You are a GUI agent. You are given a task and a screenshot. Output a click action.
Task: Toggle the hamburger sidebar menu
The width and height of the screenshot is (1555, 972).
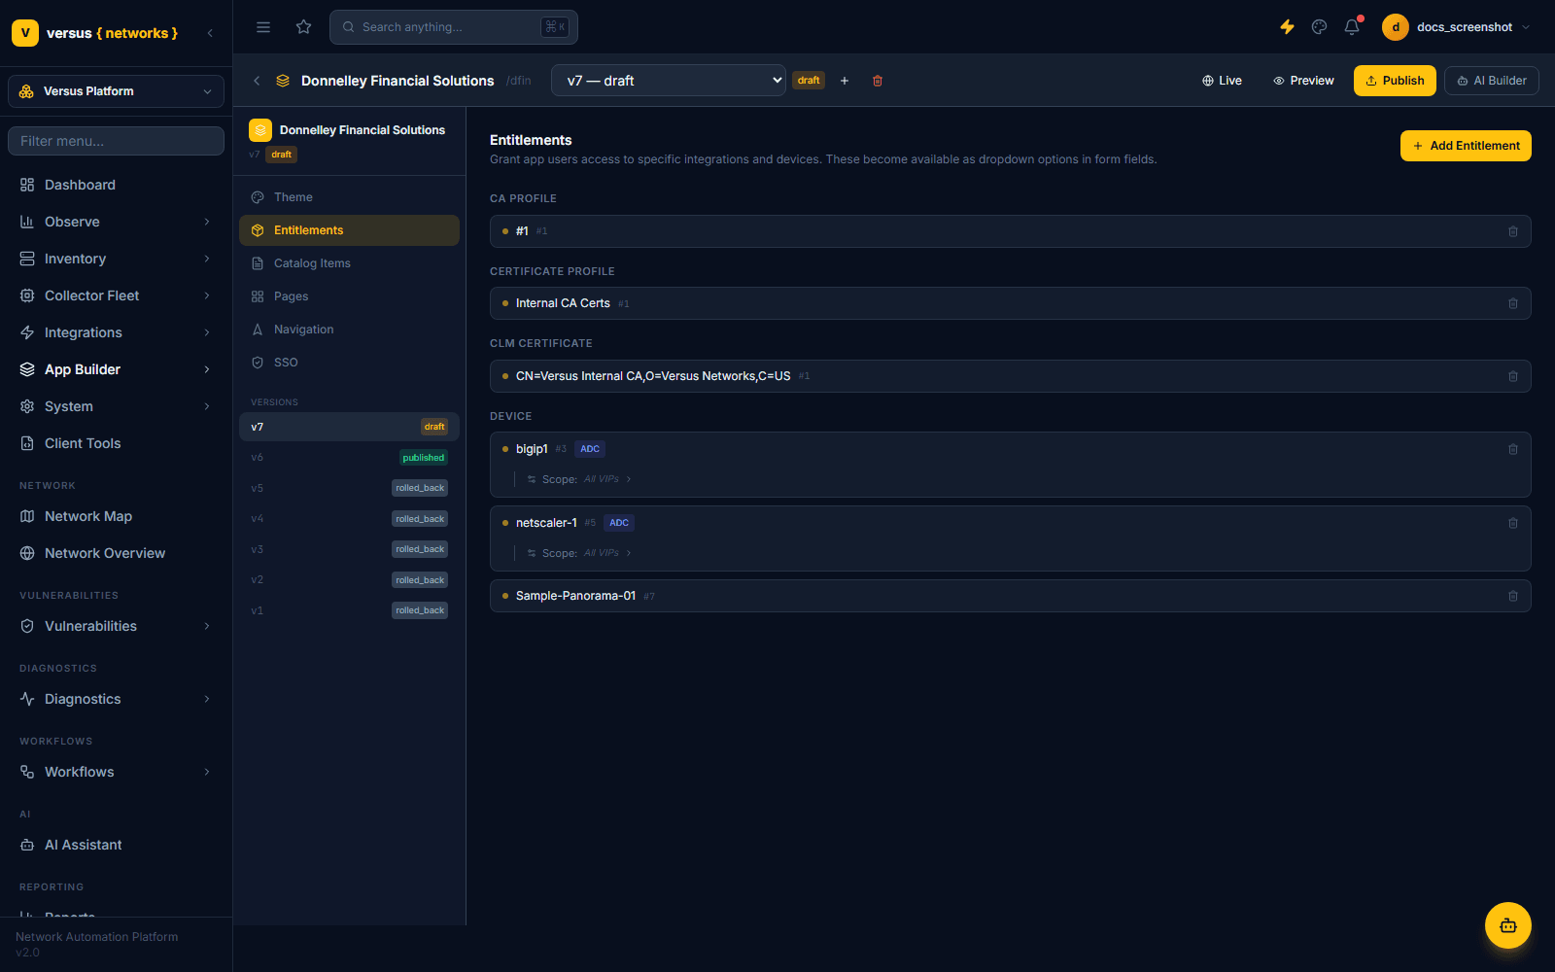263,27
